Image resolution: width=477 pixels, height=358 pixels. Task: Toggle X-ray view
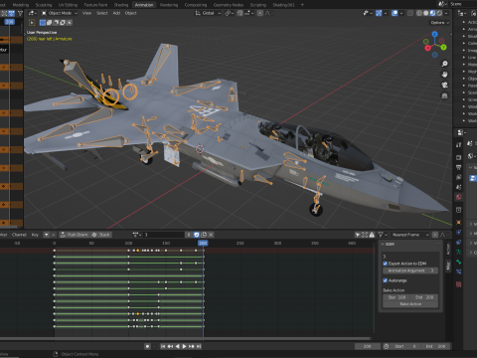point(410,13)
